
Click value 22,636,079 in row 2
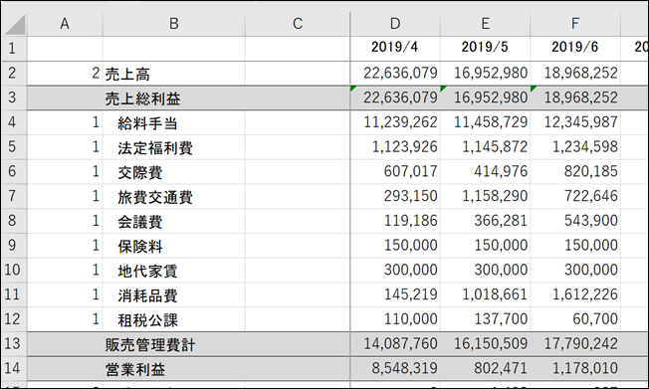(x=395, y=74)
